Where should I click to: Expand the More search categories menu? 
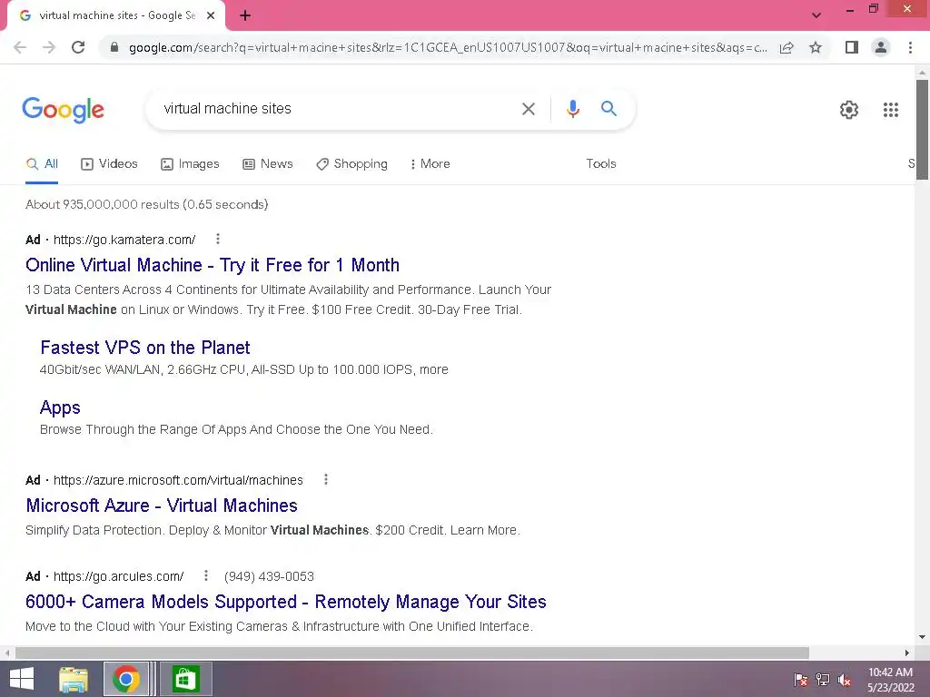pyautogui.click(x=430, y=164)
